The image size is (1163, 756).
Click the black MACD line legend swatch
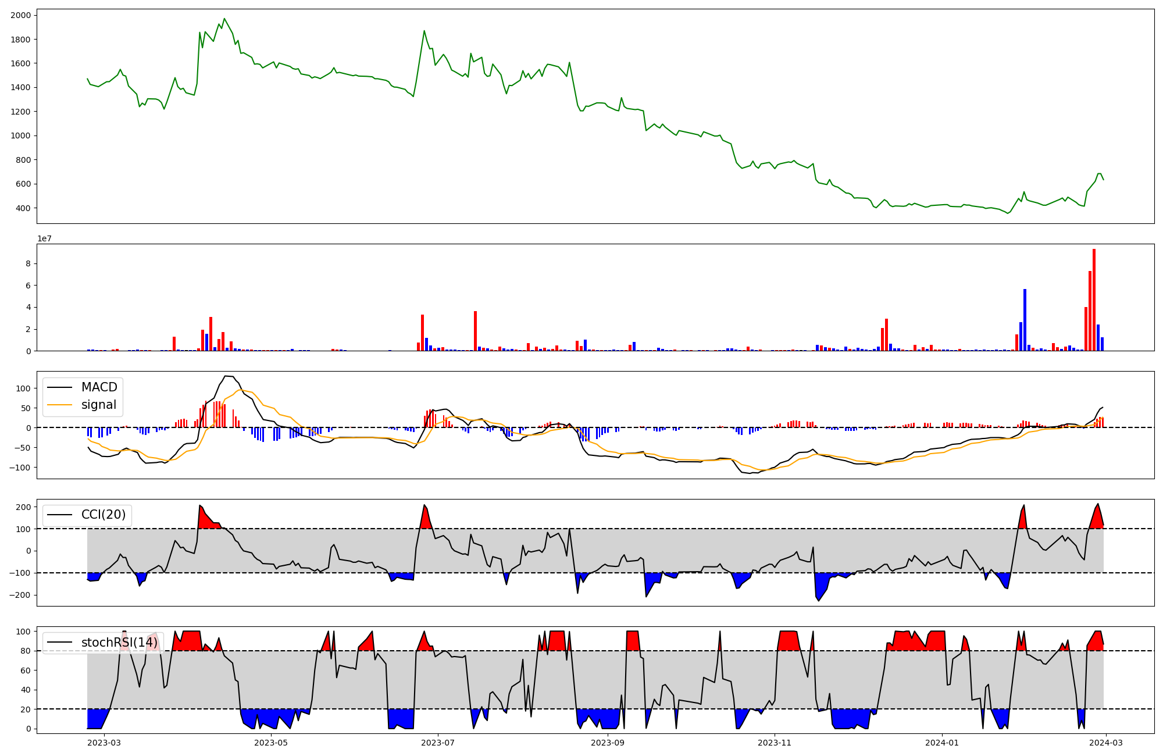[x=59, y=387]
